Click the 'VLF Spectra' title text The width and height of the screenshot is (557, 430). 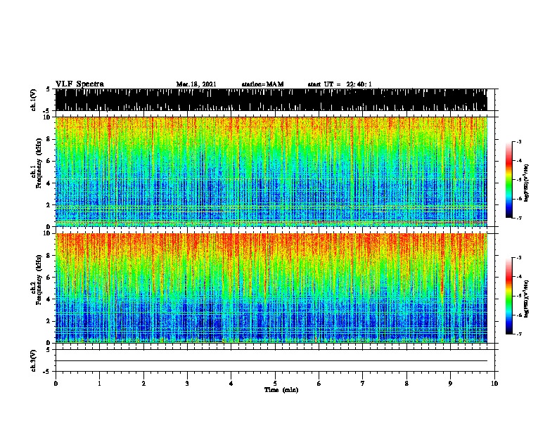[x=79, y=84]
